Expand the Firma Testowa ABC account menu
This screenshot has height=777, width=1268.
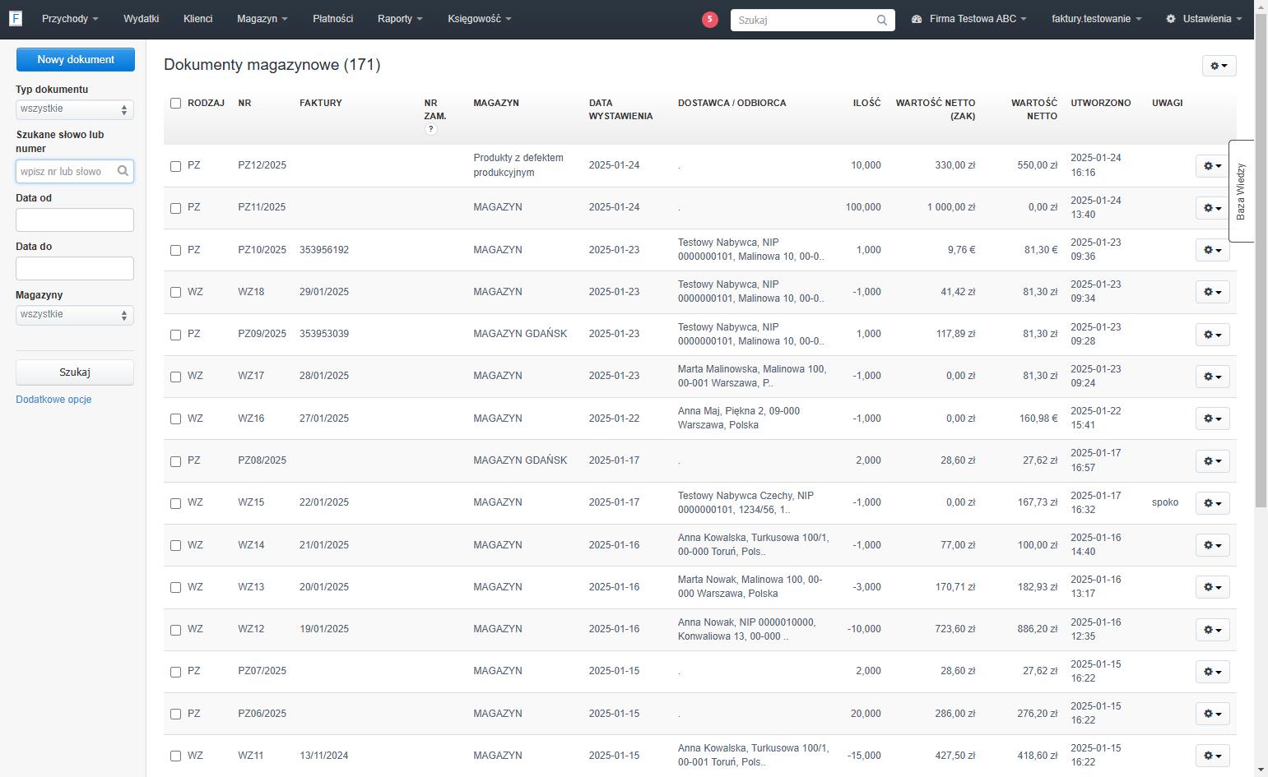point(968,19)
